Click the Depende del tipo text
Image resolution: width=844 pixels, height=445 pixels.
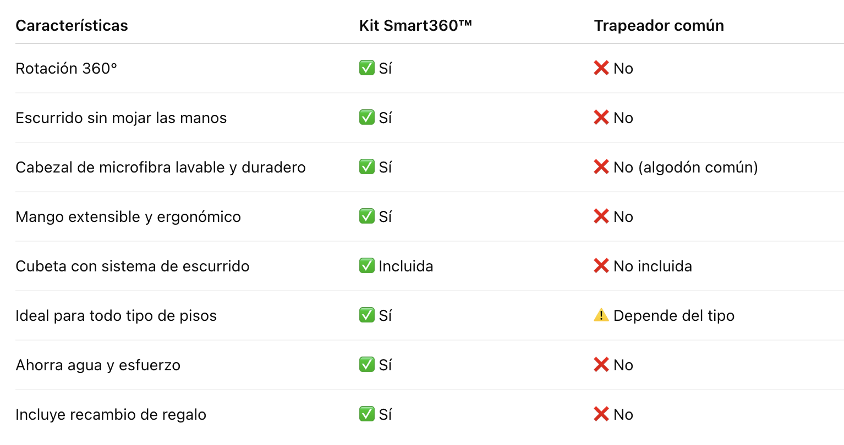click(674, 315)
